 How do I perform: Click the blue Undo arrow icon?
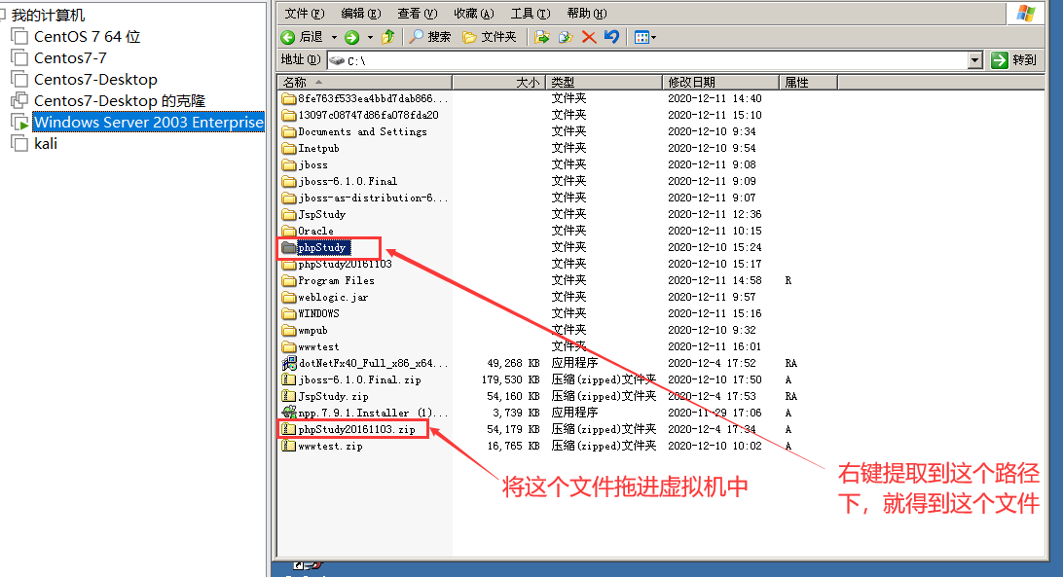pos(611,37)
